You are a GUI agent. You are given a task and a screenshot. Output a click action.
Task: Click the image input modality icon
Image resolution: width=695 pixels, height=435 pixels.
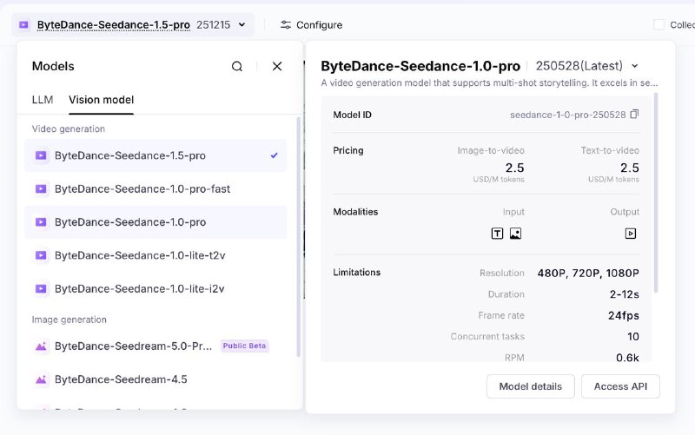coord(515,234)
